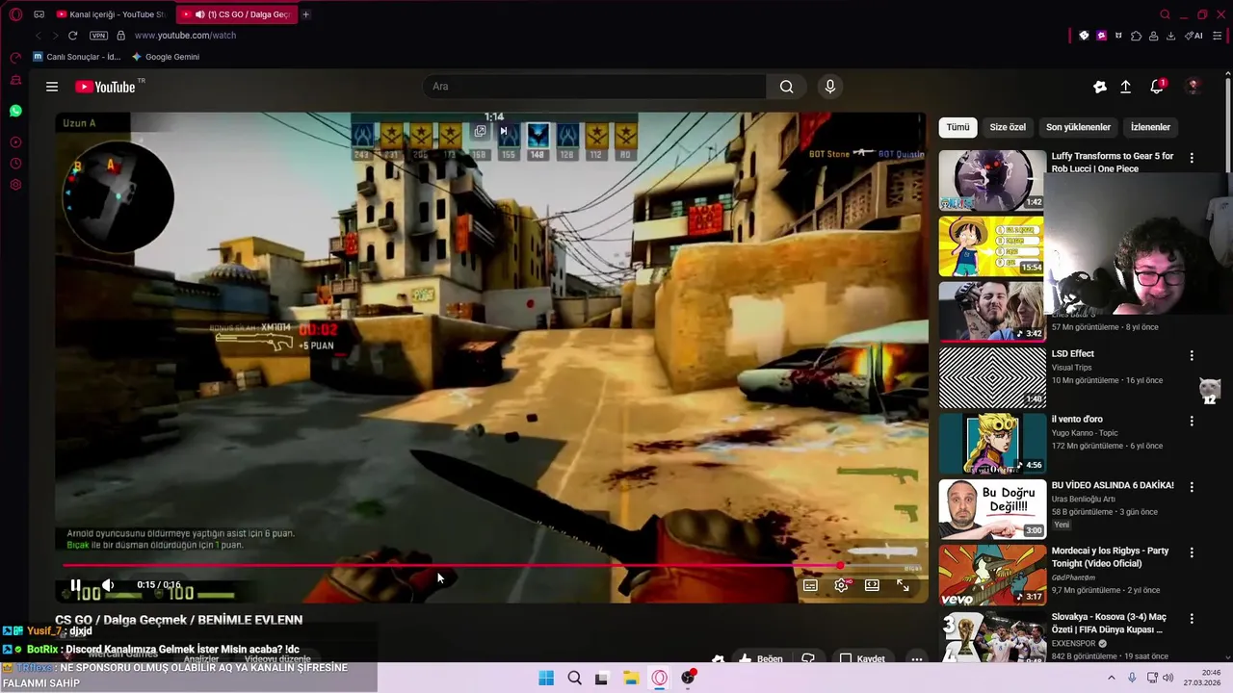Open the YouTube hamburger guide menu

52,87
